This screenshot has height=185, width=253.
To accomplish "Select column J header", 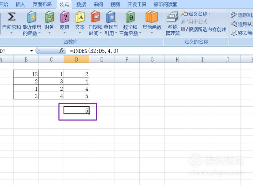I will 227,59.
